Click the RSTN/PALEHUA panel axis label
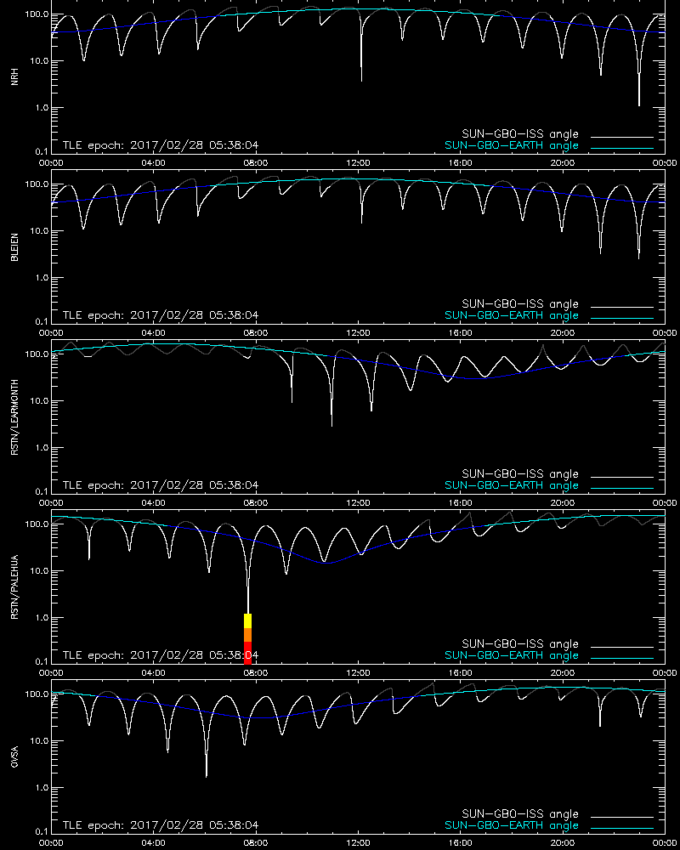Image resolution: width=680 pixels, height=850 pixels. pyautogui.click(x=14, y=587)
